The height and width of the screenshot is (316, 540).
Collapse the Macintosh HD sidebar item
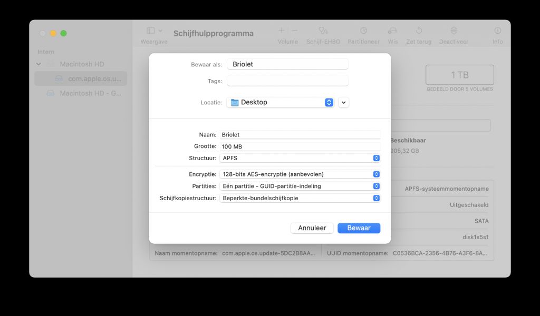click(x=38, y=63)
